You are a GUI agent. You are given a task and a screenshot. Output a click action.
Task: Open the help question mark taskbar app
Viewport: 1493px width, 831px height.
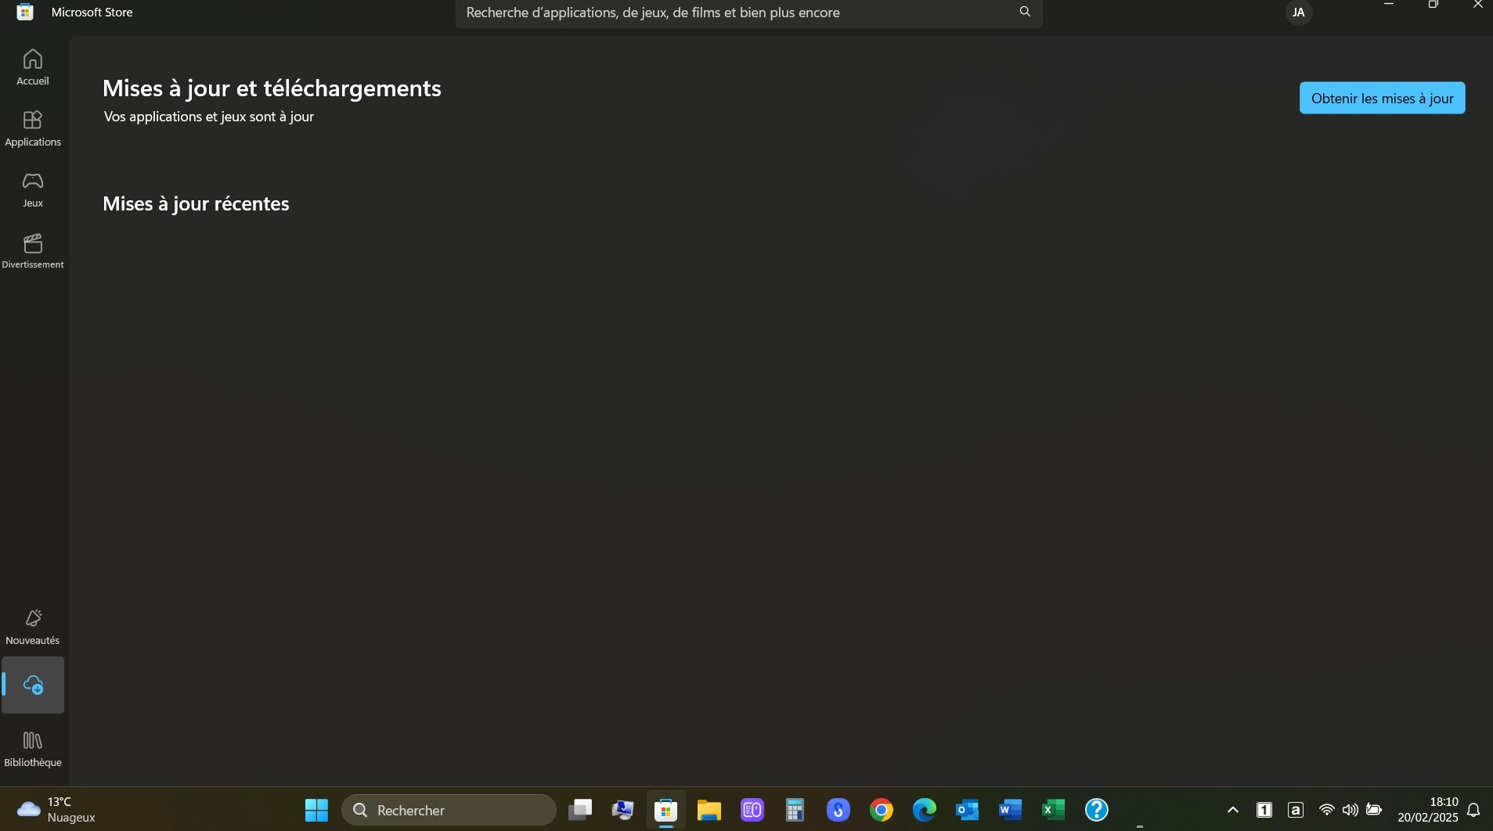point(1097,810)
